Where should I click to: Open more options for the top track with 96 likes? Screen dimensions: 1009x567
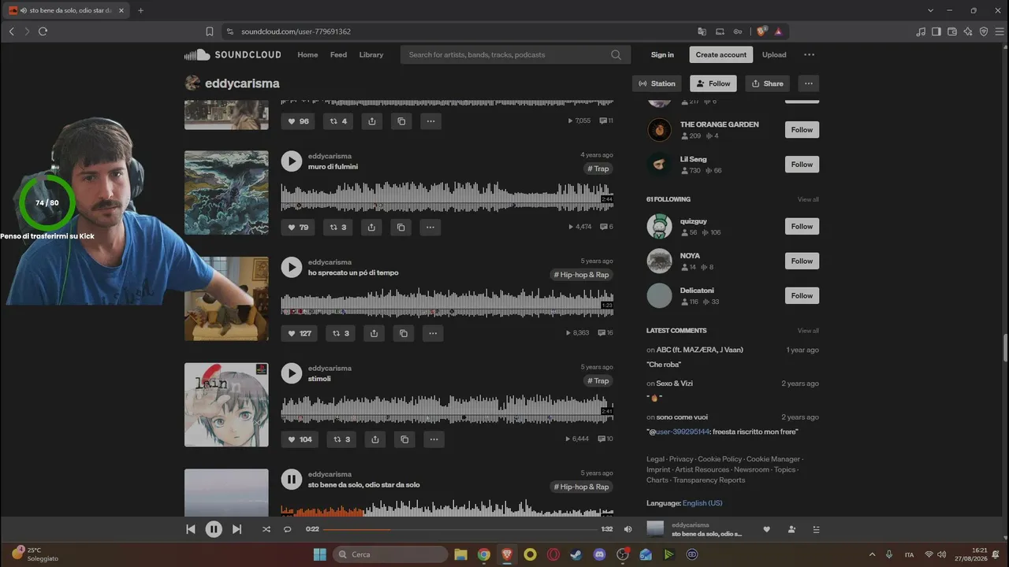point(430,121)
